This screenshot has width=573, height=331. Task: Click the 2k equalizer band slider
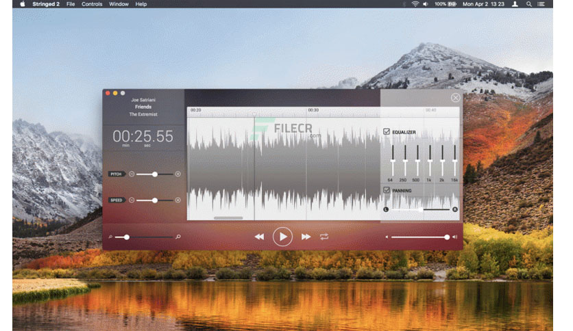click(443, 161)
